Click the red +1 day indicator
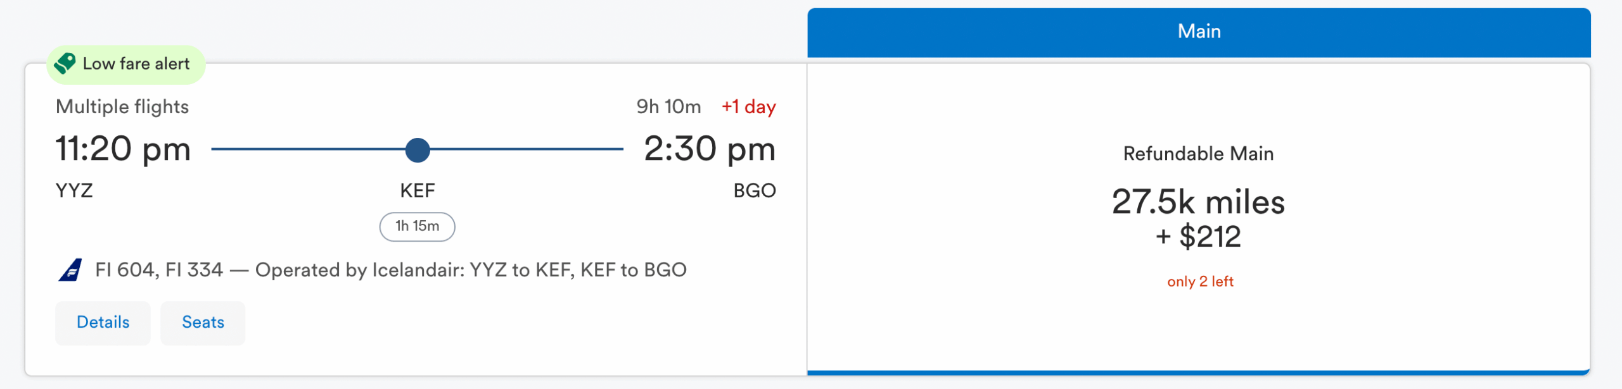This screenshot has height=389, width=1622. pyautogui.click(x=748, y=107)
